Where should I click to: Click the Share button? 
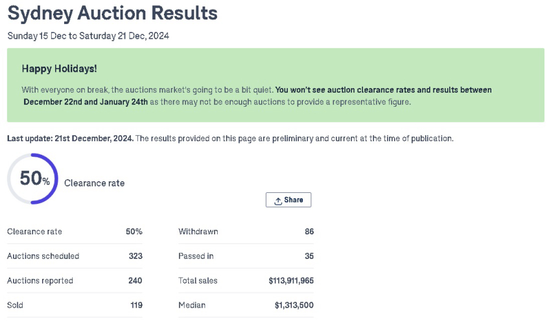coord(288,199)
